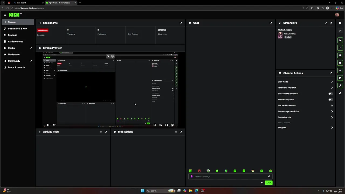Open Achievements page
Viewport: 345px width, 194px height.
point(18,41)
